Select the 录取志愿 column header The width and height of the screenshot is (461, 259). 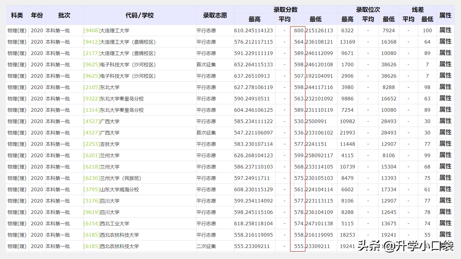[x=215, y=15]
